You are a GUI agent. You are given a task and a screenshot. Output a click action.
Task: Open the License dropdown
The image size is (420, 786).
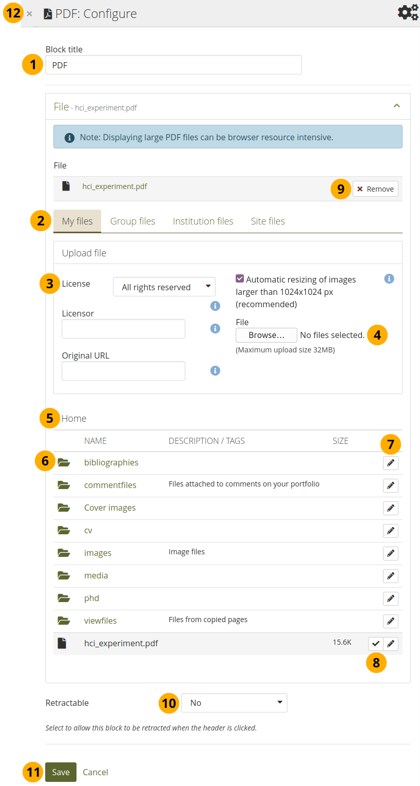coord(164,287)
